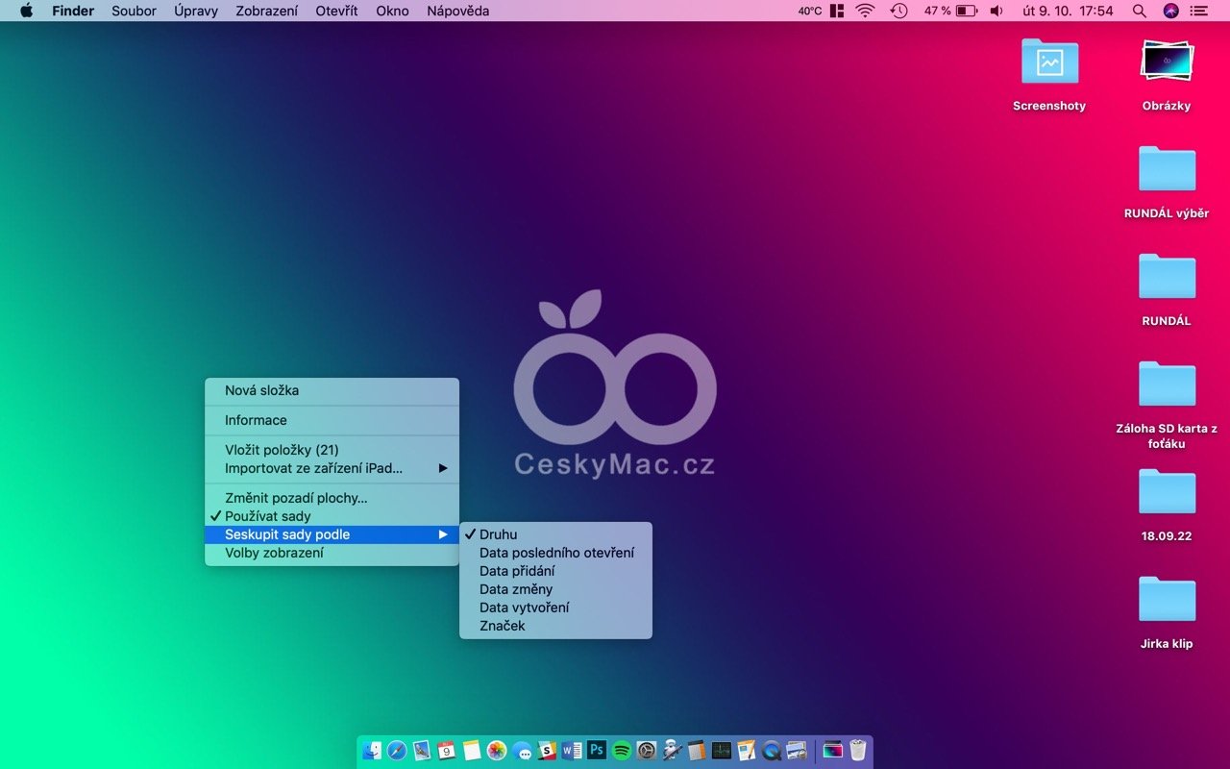Click the Siri icon in menu bar
Screen dimensions: 1230x769
[x=1170, y=11]
